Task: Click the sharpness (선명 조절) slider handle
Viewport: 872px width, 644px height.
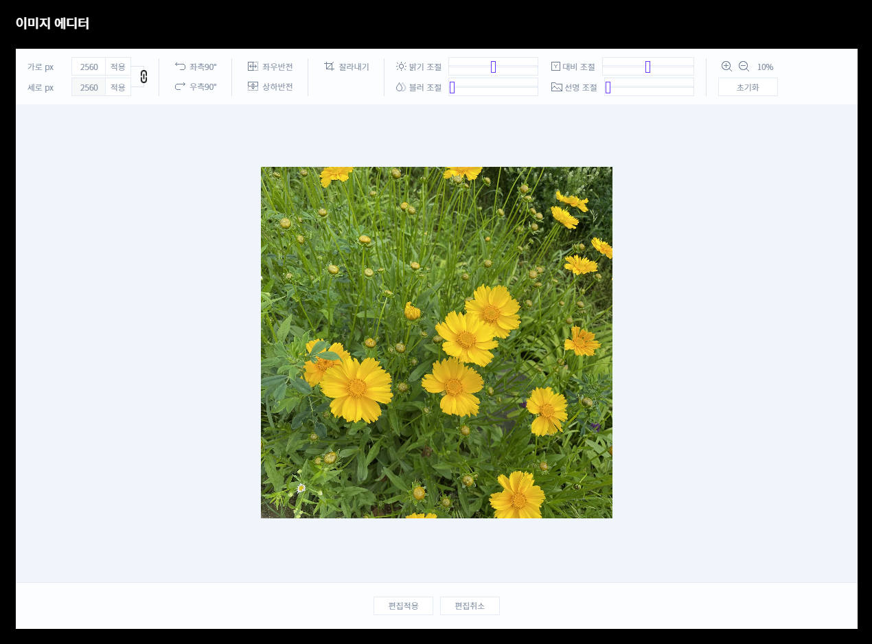Action: point(608,87)
